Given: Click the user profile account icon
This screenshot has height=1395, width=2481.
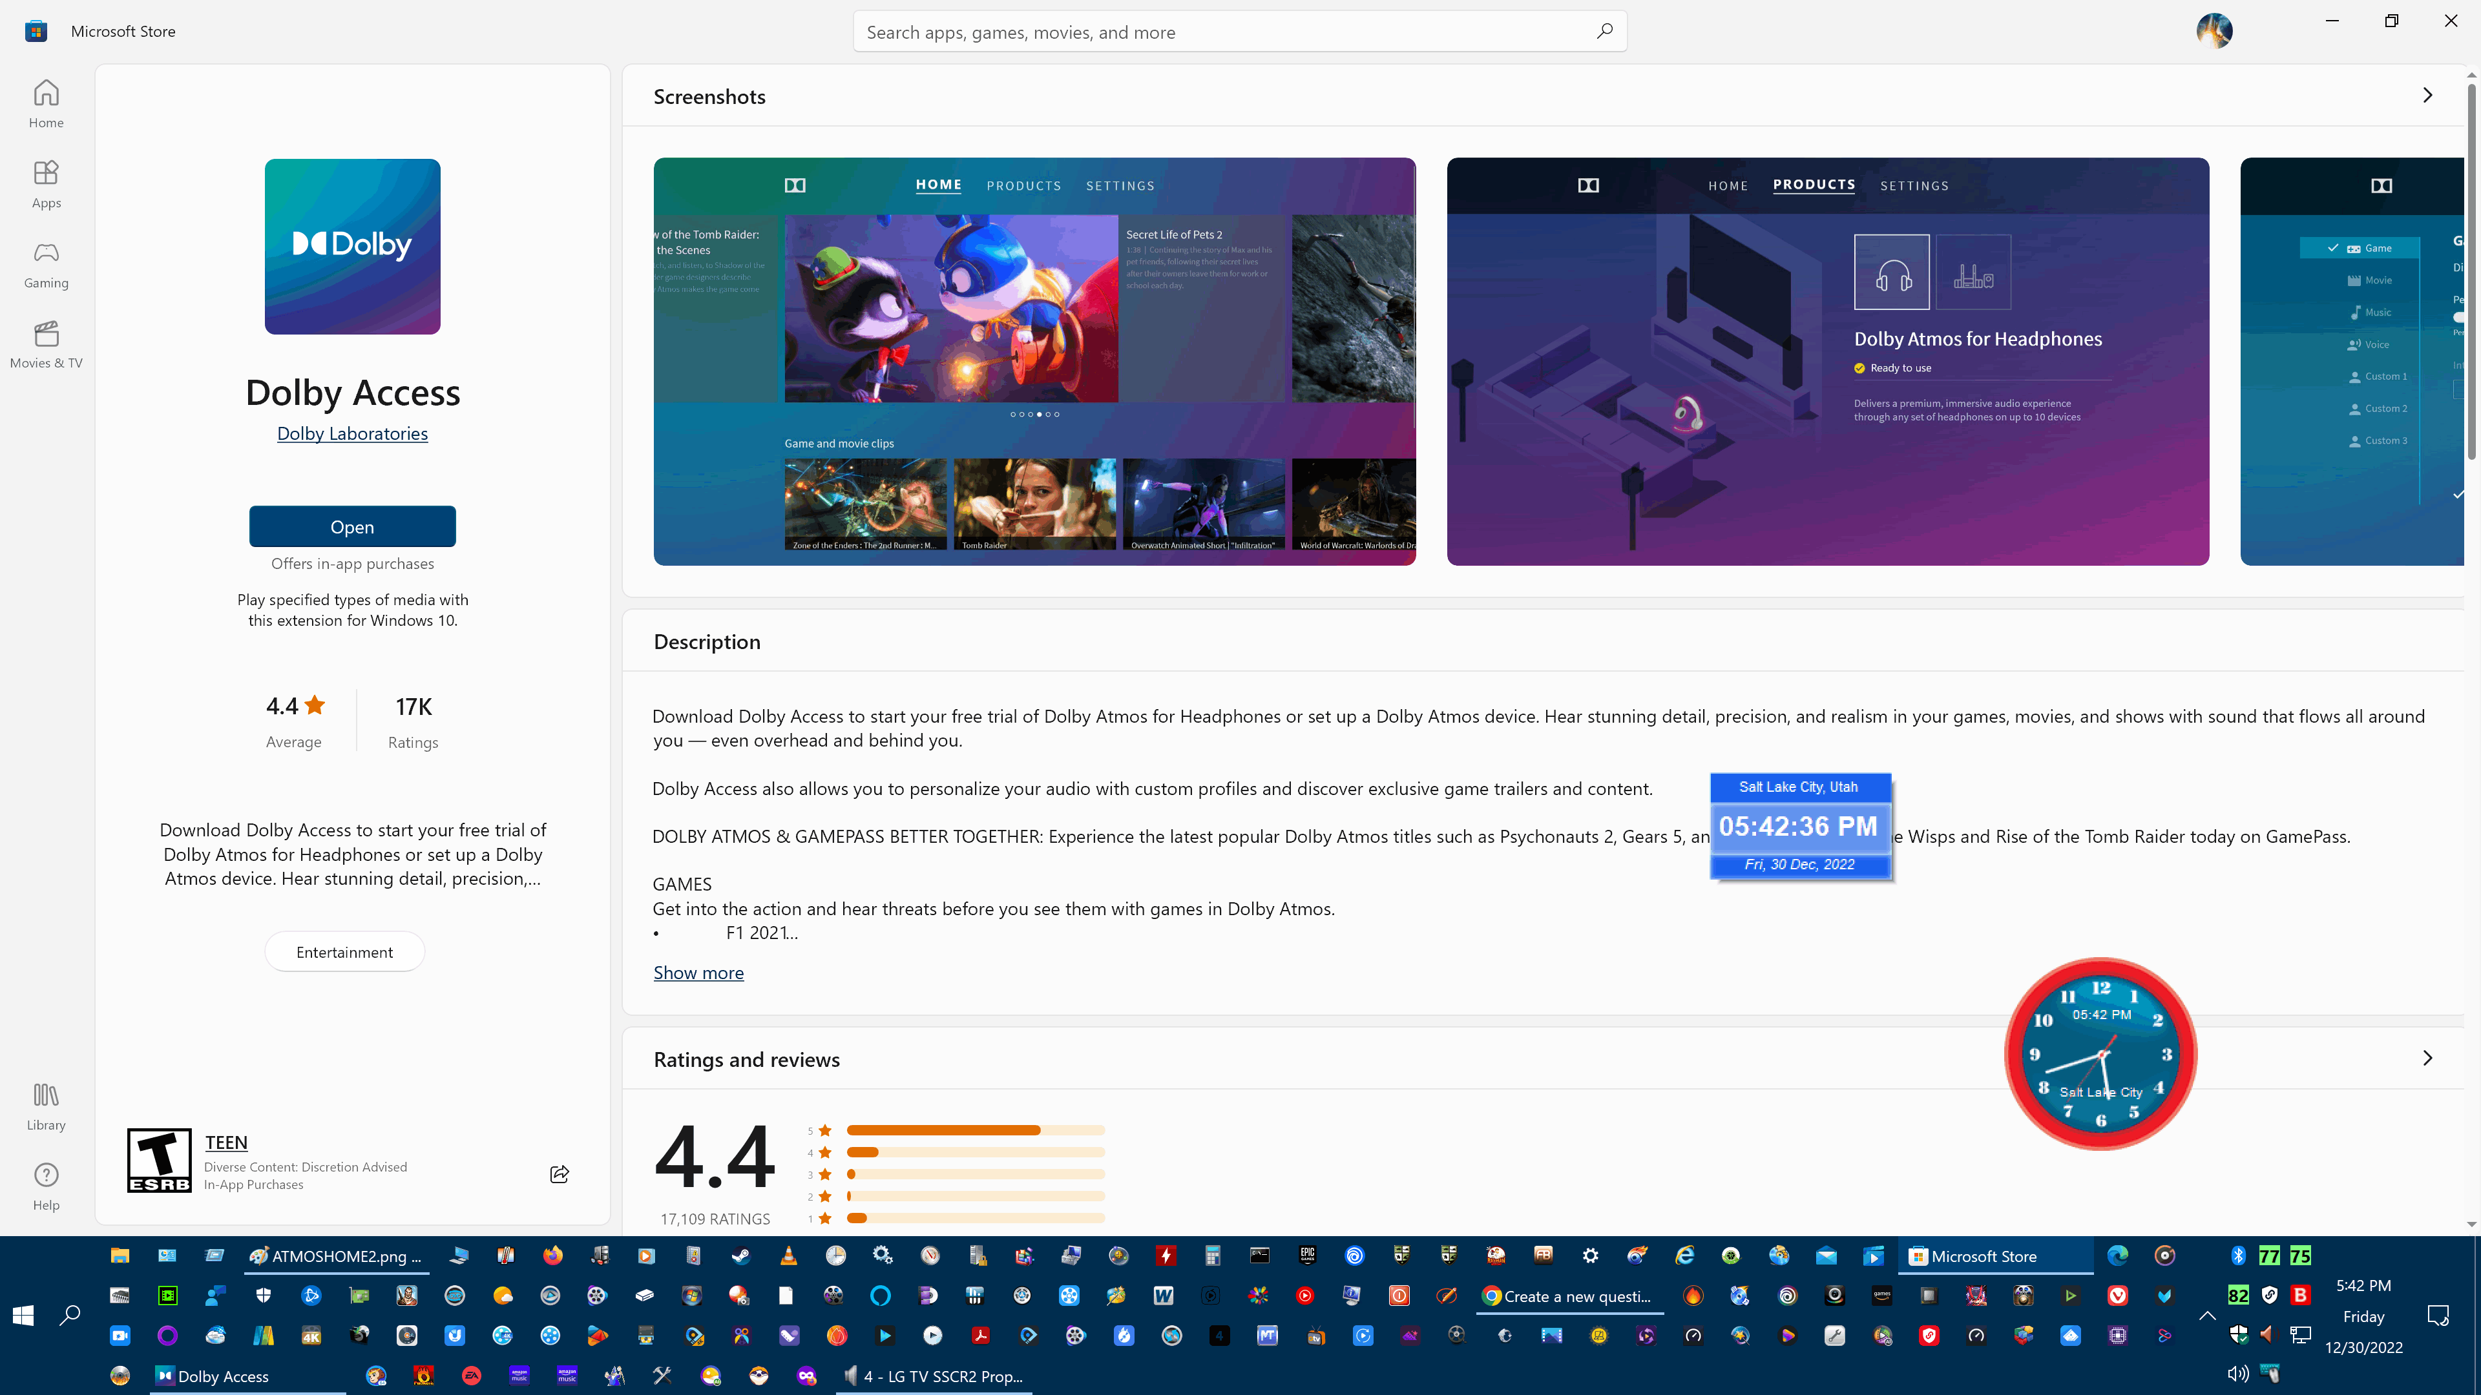Looking at the screenshot, I should tap(2214, 30).
